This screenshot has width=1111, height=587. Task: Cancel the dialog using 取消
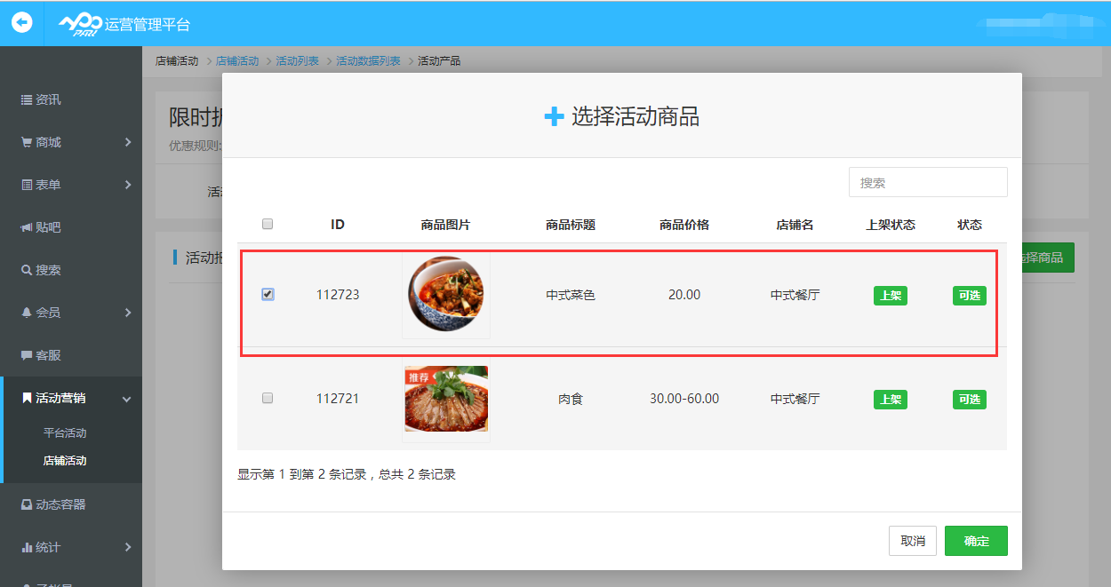pos(913,540)
